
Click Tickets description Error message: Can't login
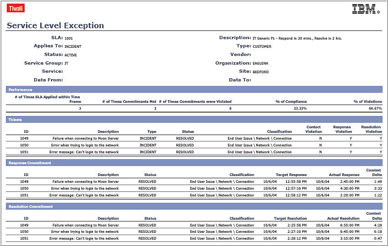pyautogui.click(x=84, y=152)
